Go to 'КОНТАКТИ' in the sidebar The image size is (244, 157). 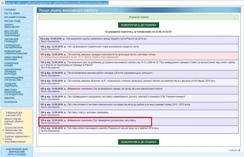[11, 102]
